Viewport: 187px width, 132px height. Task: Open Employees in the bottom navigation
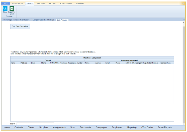[117, 127]
